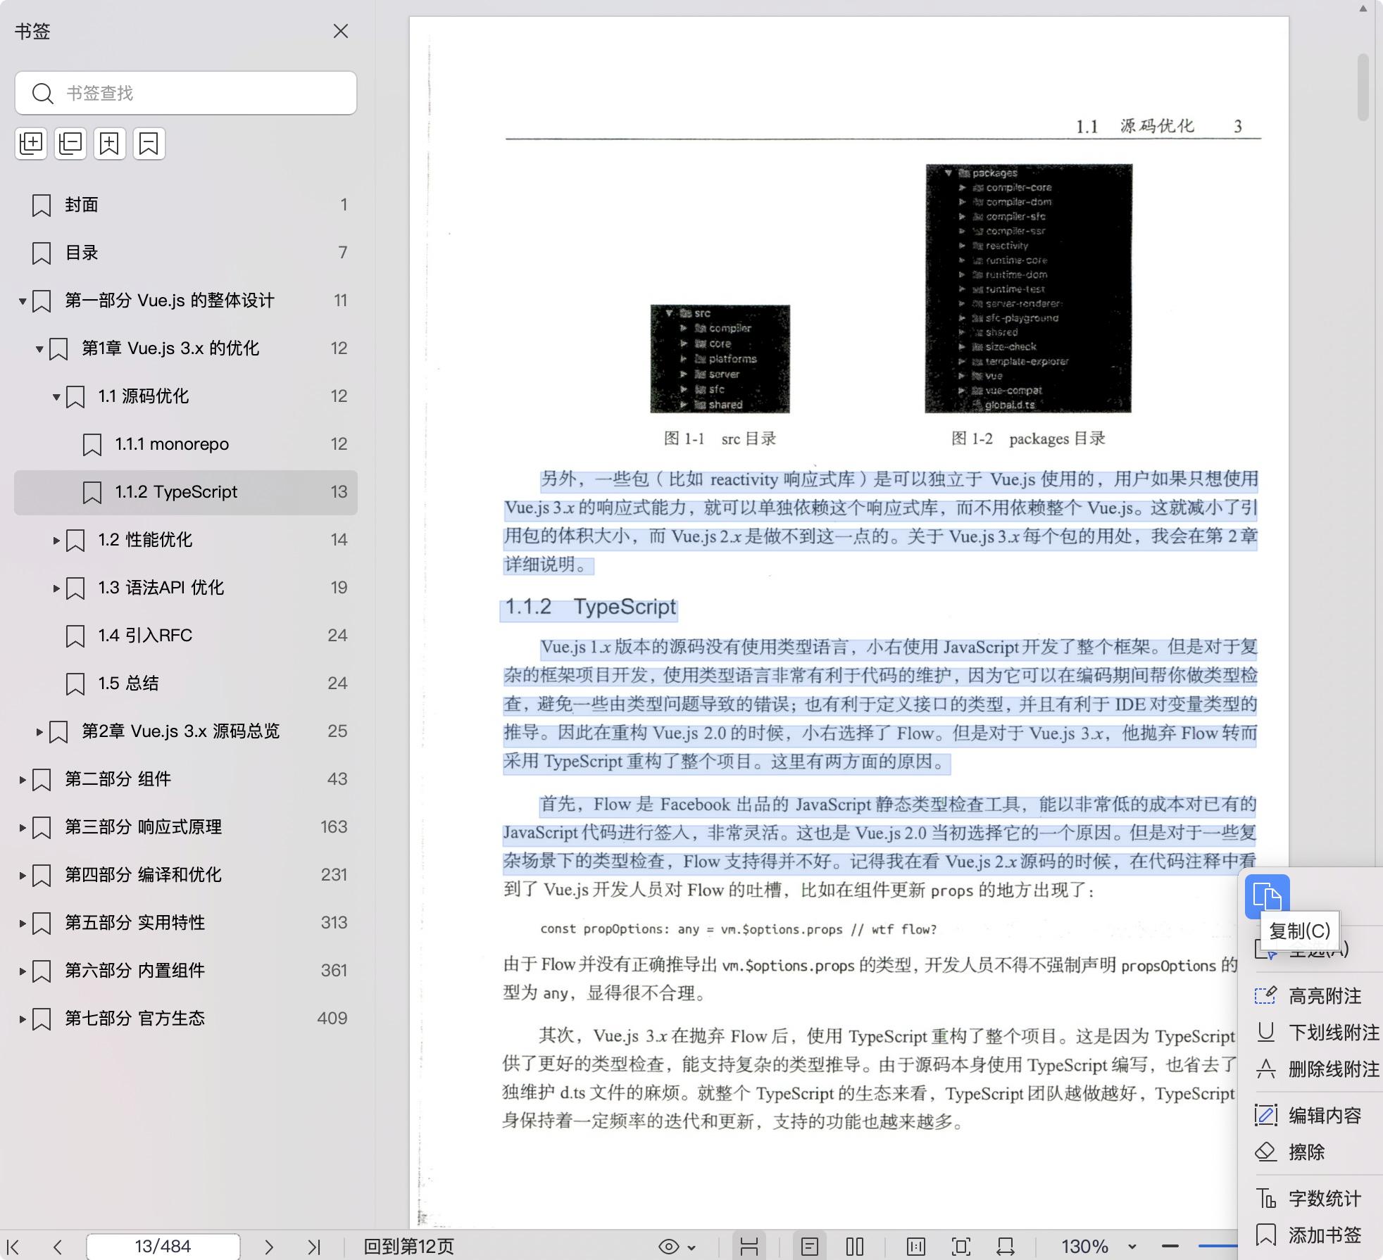Fit page width icon
This screenshot has height=1260, width=1383.
click(1006, 1247)
